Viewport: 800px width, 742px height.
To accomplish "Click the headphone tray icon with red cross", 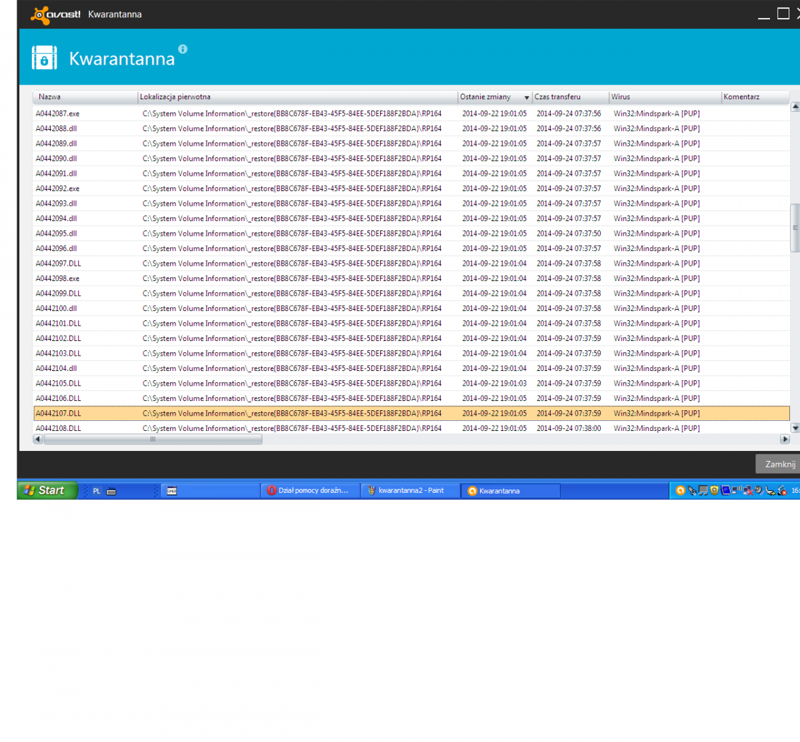I will (782, 490).
